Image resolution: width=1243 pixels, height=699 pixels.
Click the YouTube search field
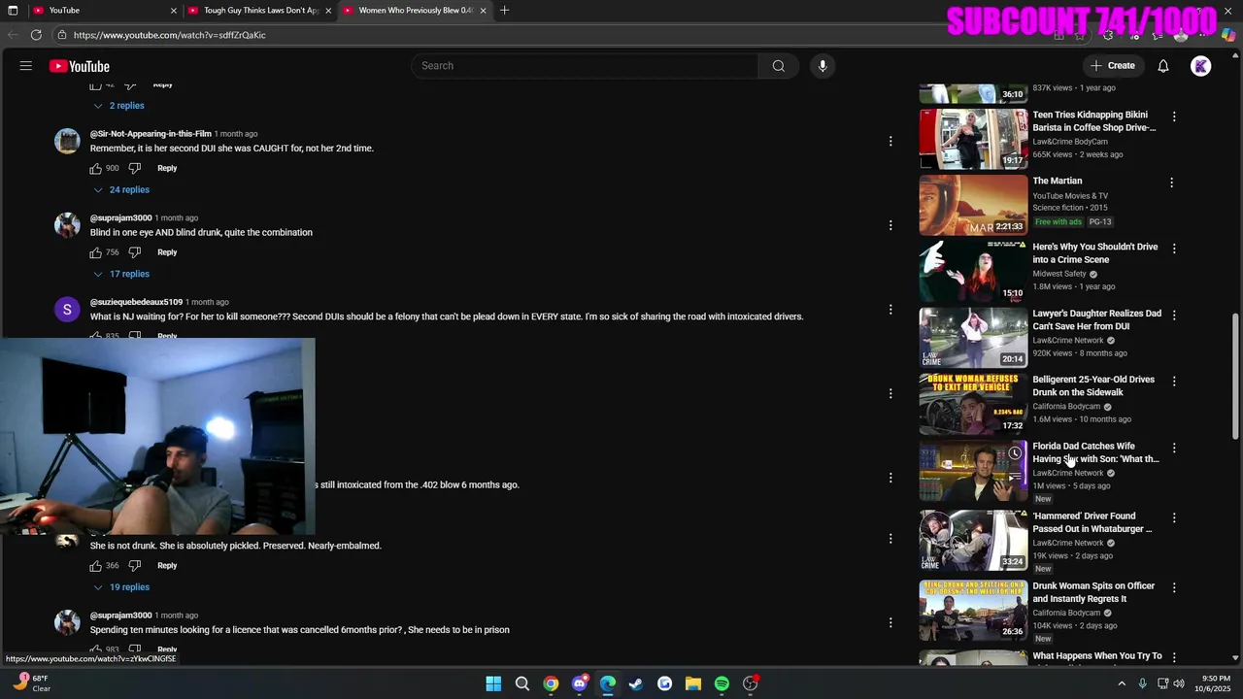coord(585,66)
